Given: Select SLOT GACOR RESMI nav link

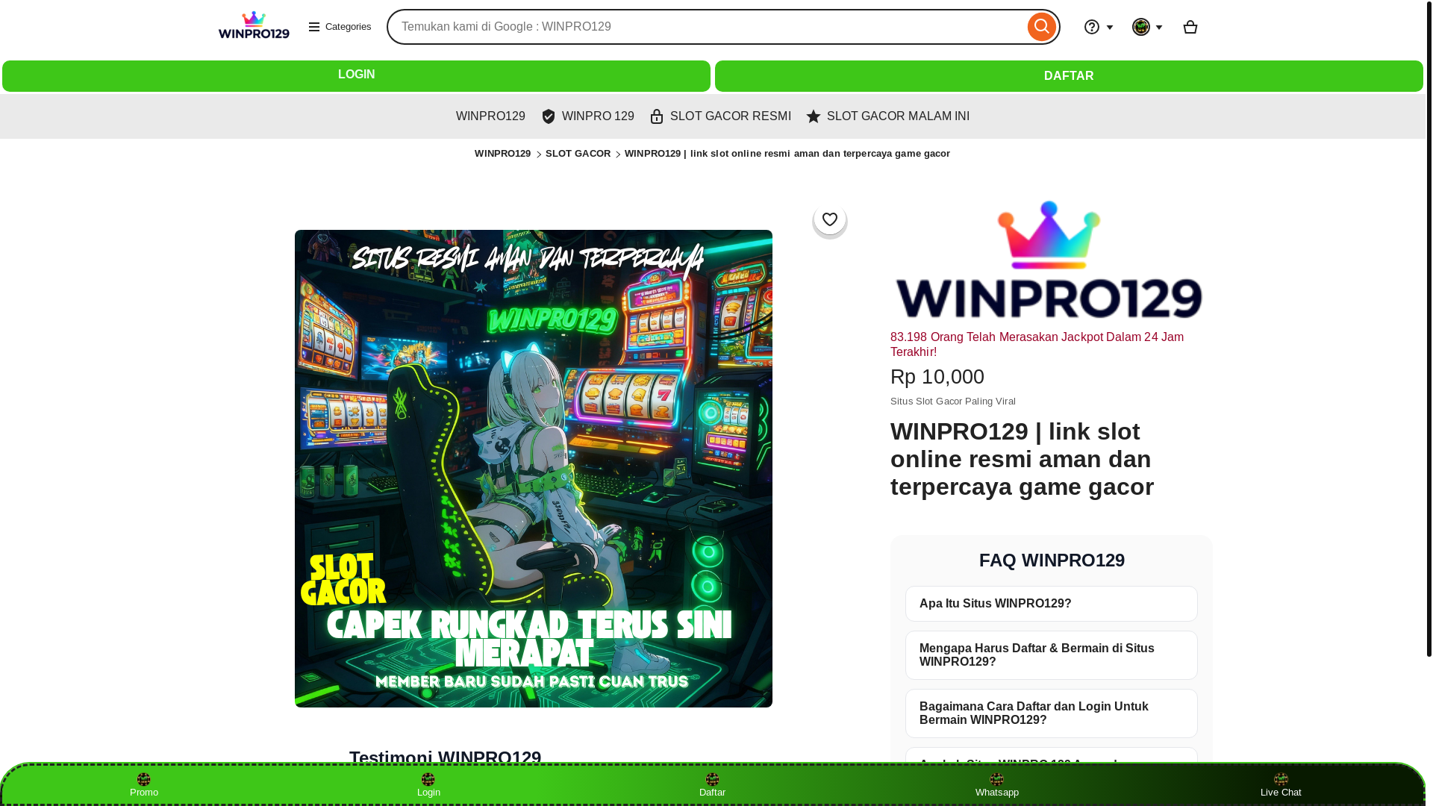Looking at the screenshot, I should [x=720, y=116].
